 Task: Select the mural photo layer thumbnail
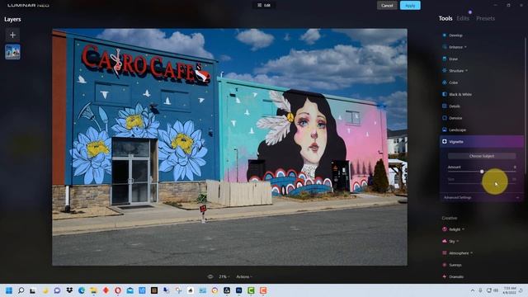pyautogui.click(x=13, y=52)
